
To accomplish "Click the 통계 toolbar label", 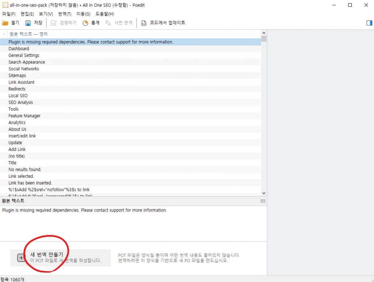I will [95, 23].
